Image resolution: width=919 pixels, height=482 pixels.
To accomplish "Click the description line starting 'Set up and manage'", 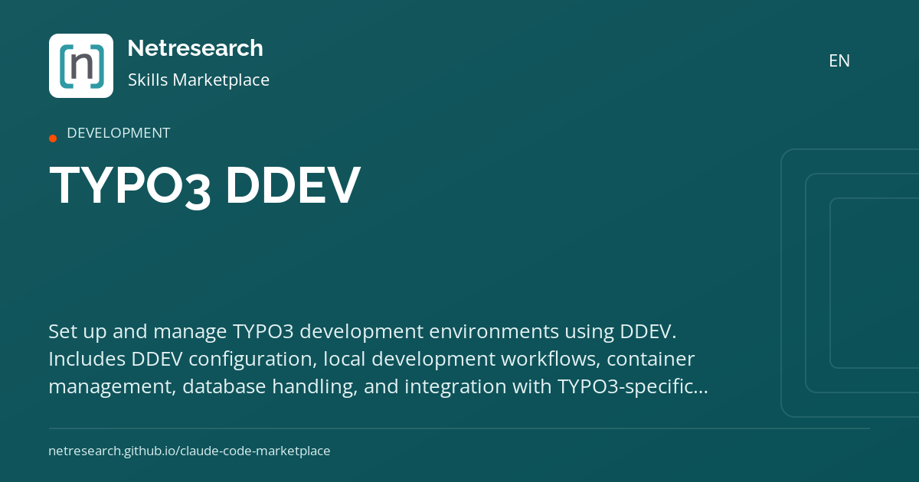I will pos(364,332).
